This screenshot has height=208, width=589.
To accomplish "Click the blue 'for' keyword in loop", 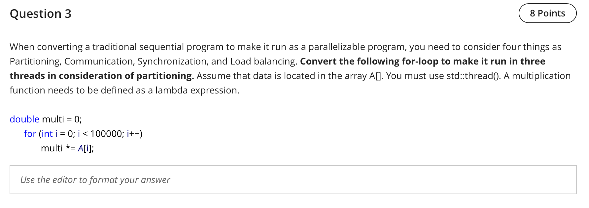I will [30, 134].
